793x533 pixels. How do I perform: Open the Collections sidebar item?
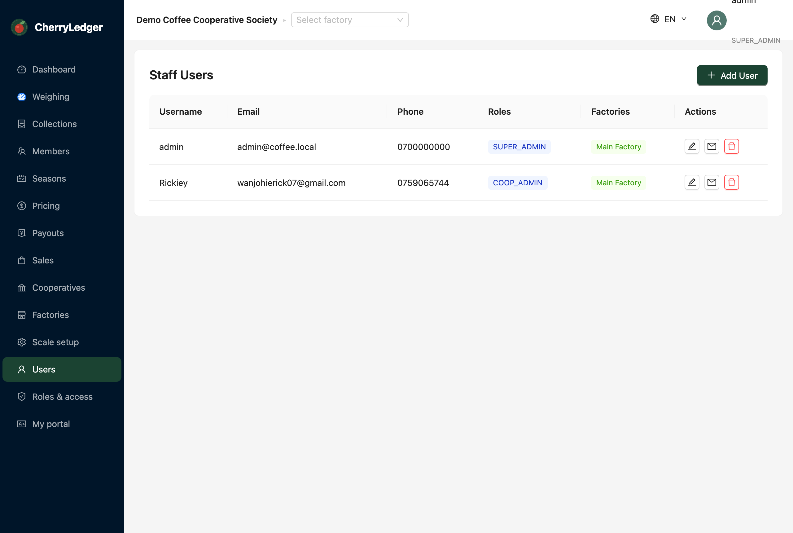[62, 124]
